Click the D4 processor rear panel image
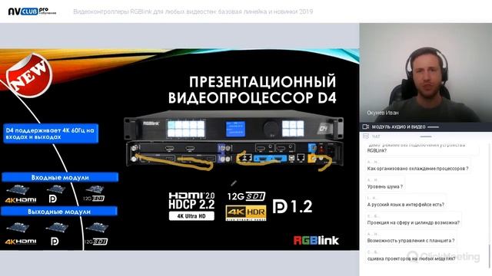This screenshot has height=276, width=492. pyautogui.click(x=234, y=153)
